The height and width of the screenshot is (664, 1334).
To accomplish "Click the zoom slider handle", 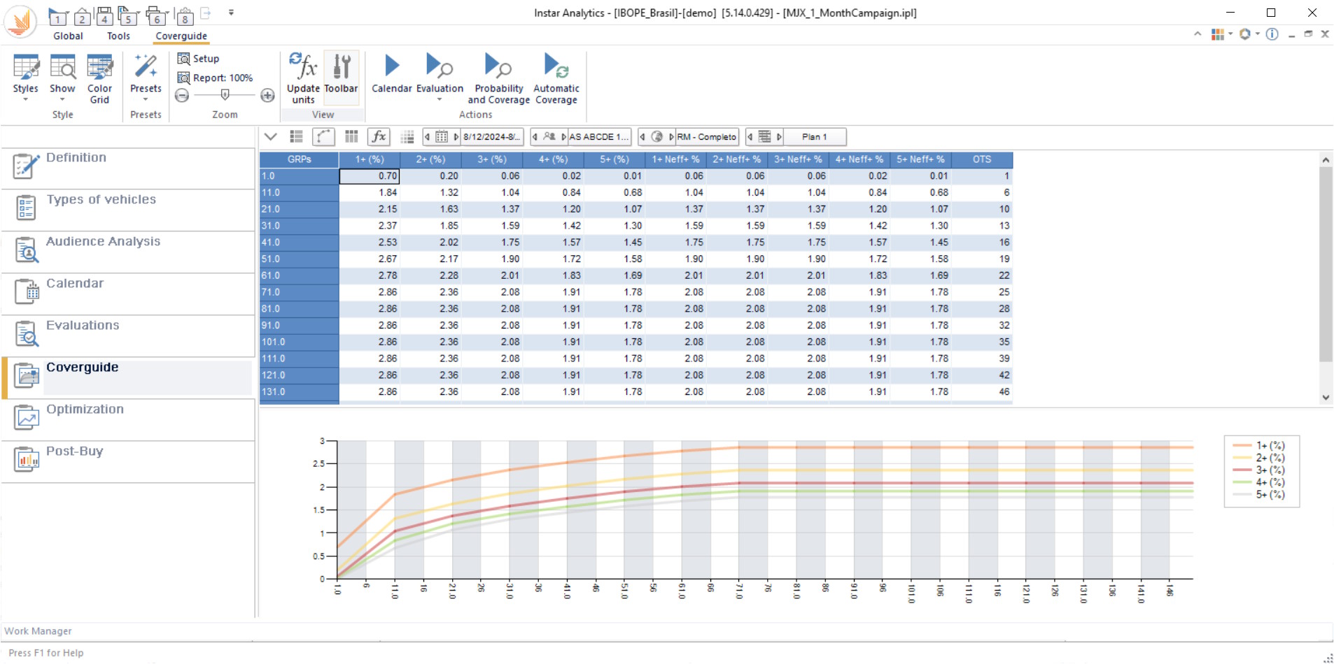I will tap(225, 95).
